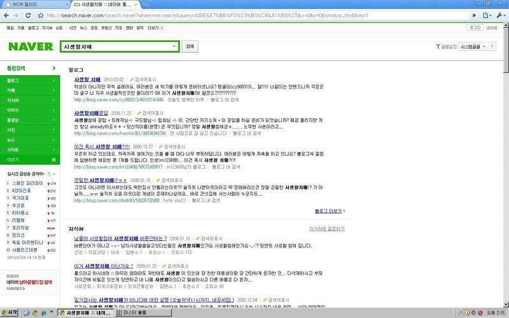This screenshot has height=318, width=509.
Task: Click the Windows 시작 start button
Action: 10,313
